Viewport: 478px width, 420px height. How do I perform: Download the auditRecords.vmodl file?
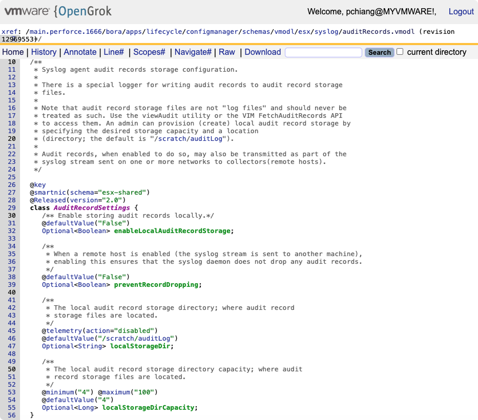[262, 52]
